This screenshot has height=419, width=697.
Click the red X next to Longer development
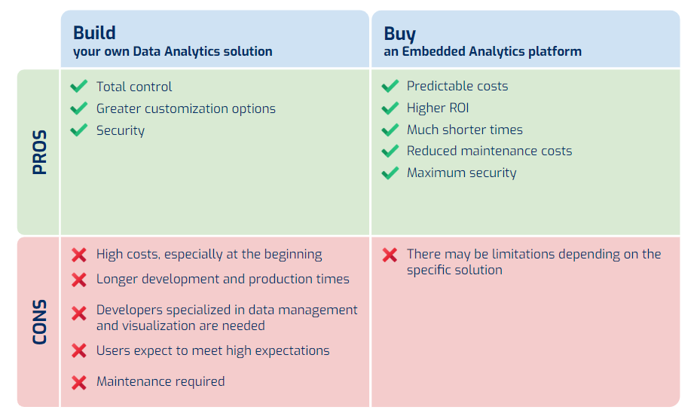[79, 280]
